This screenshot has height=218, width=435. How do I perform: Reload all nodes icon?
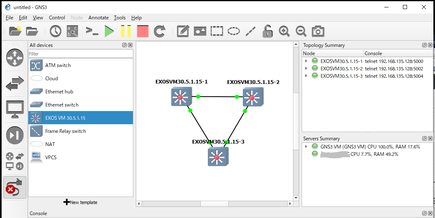point(160,31)
